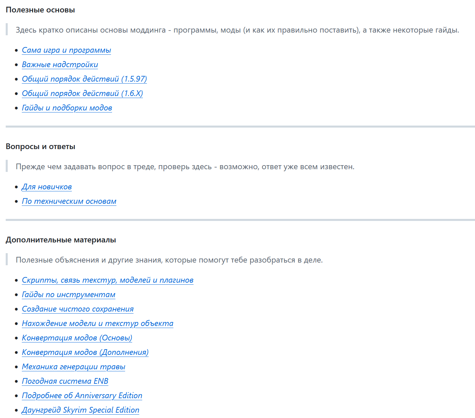This screenshot has width=475, height=418.
Task: Follow 'Подробнее об Anniversary Edition' link
Action: pyautogui.click(x=82, y=396)
